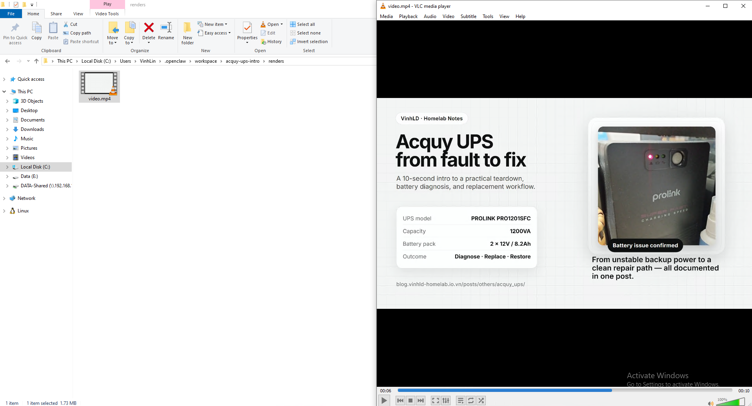Adjust the VLC volume slider

point(730,402)
